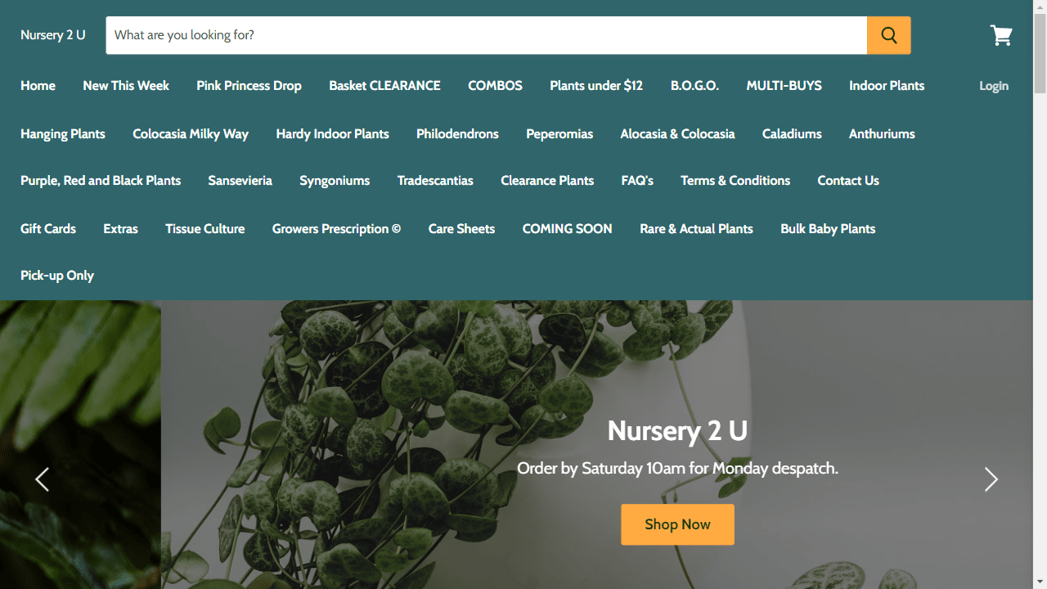Go to Clearance Plants

pos(547,181)
